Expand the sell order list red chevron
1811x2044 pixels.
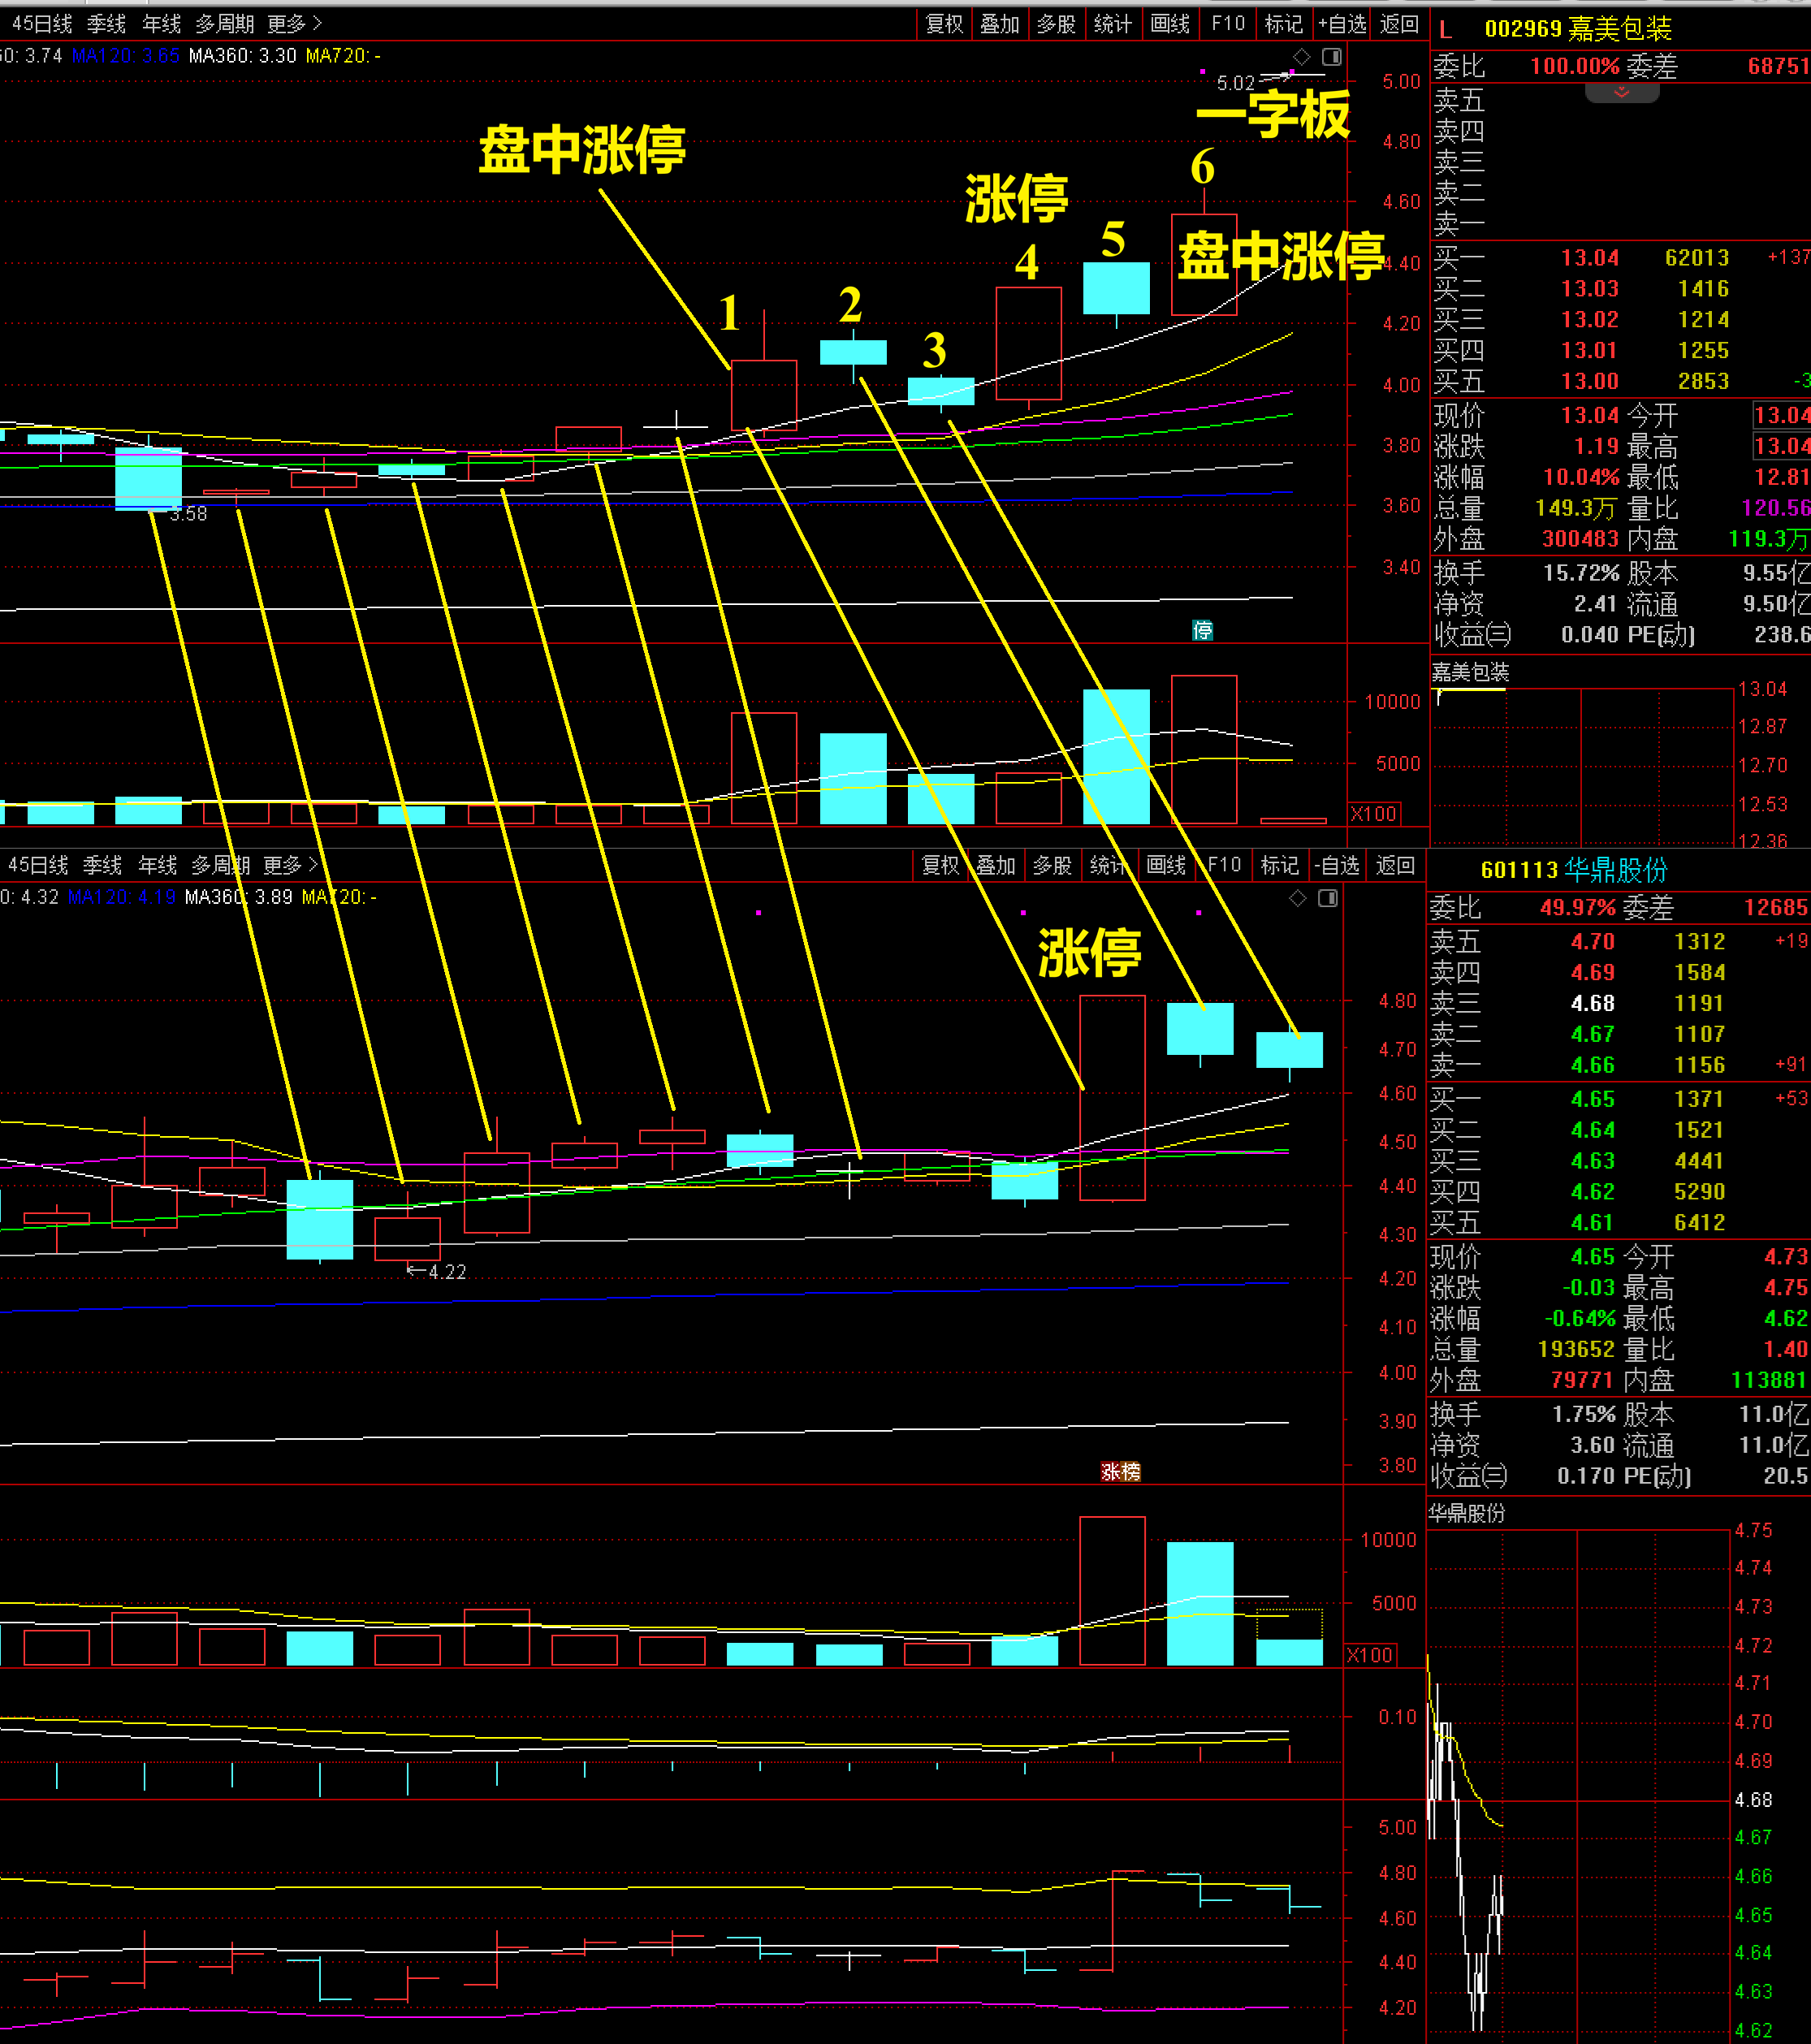[x=1621, y=93]
